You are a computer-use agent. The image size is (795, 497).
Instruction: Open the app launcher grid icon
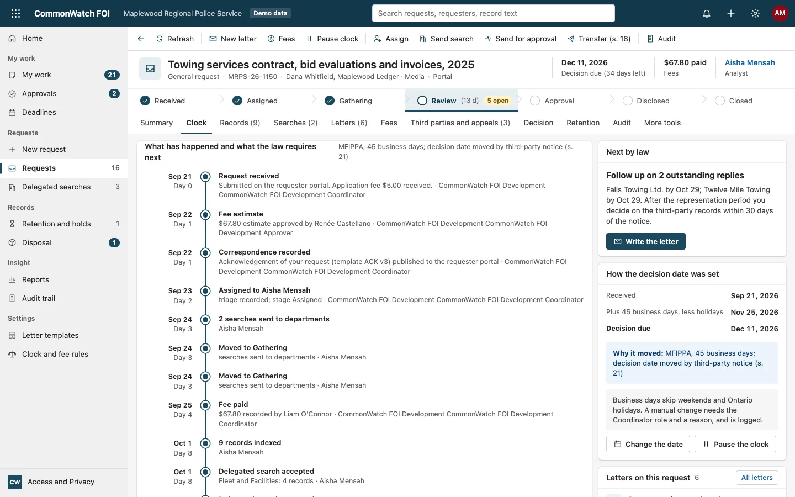click(15, 13)
